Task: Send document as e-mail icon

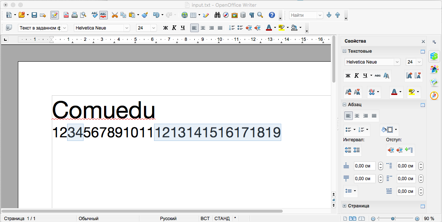Action: coord(43,15)
